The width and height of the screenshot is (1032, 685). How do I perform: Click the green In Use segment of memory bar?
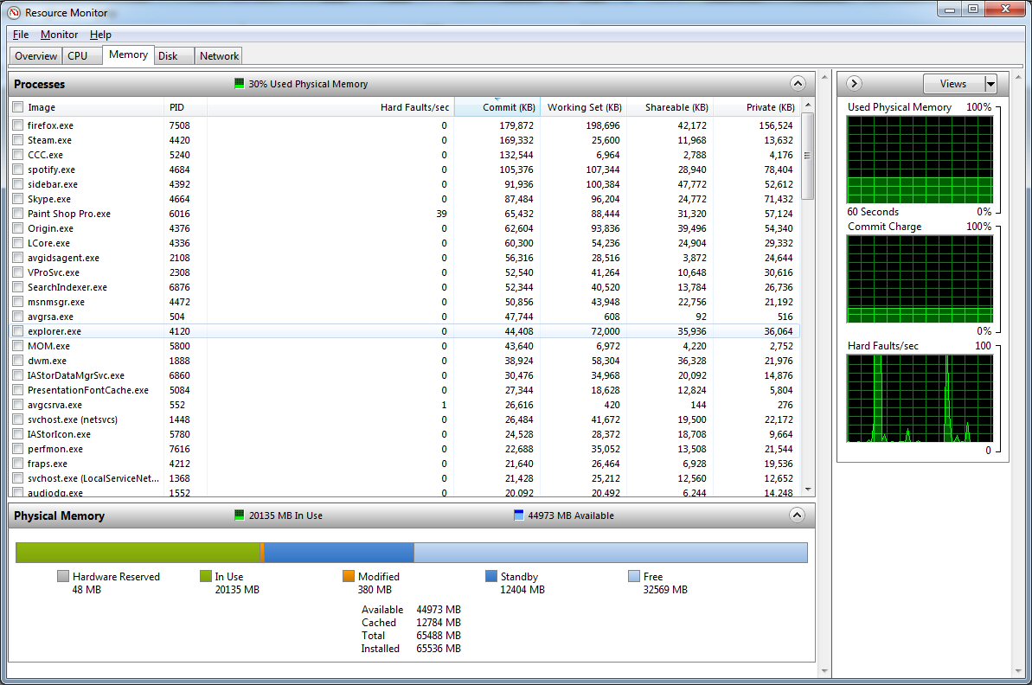point(138,553)
